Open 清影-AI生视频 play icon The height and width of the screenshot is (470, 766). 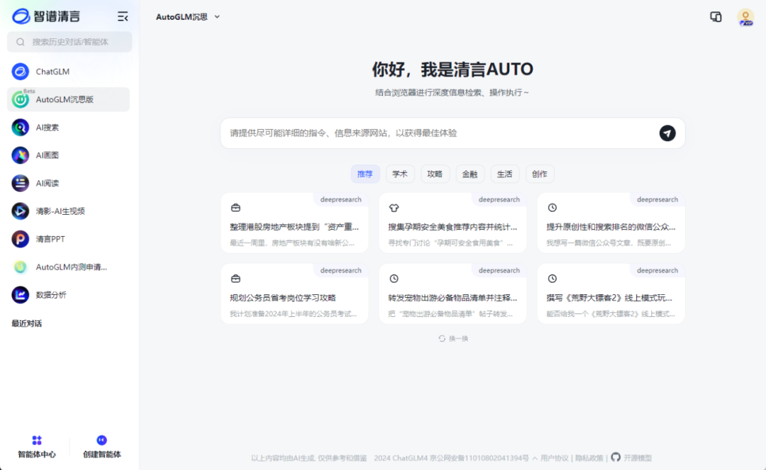pyautogui.click(x=20, y=211)
